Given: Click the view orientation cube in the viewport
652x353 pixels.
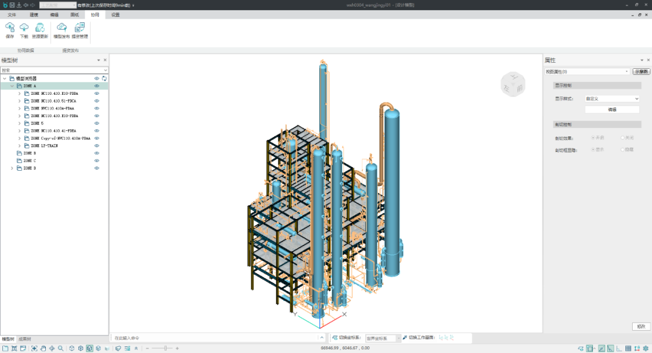Looking at the screenshot, I should pyautogui.click(x=513, y=84).
